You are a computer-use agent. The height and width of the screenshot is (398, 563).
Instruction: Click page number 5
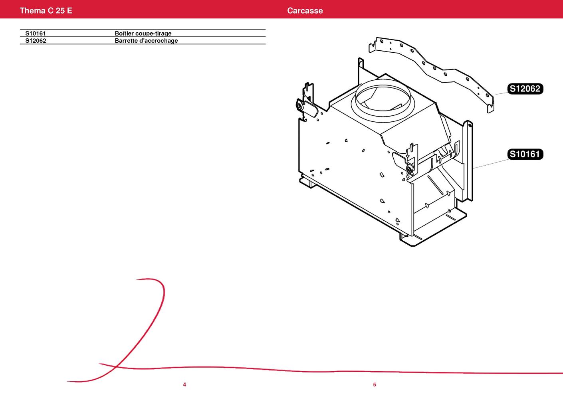tap(375, 385)
